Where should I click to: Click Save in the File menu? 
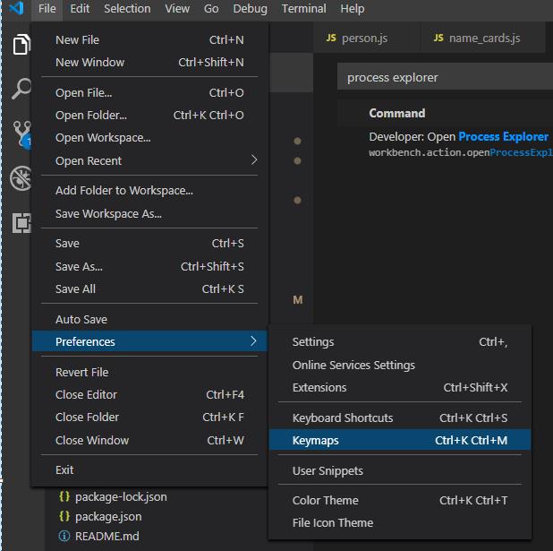[x=149, y=244]
